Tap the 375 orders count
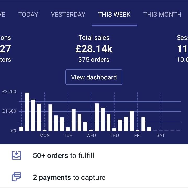This screenshot has width=188, height=188. pyautogui.click(x=94, y=60)
